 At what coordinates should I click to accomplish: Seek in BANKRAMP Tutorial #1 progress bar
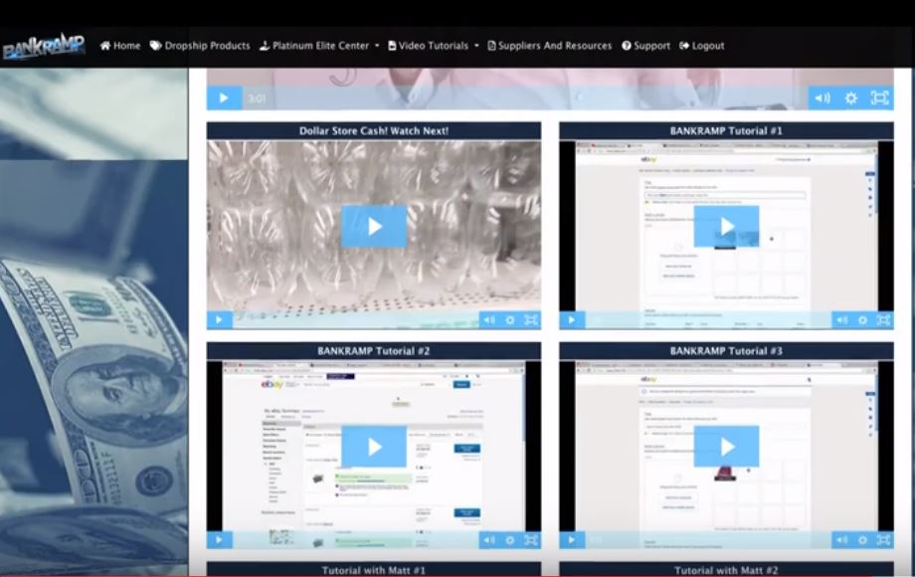pos(708,319)
